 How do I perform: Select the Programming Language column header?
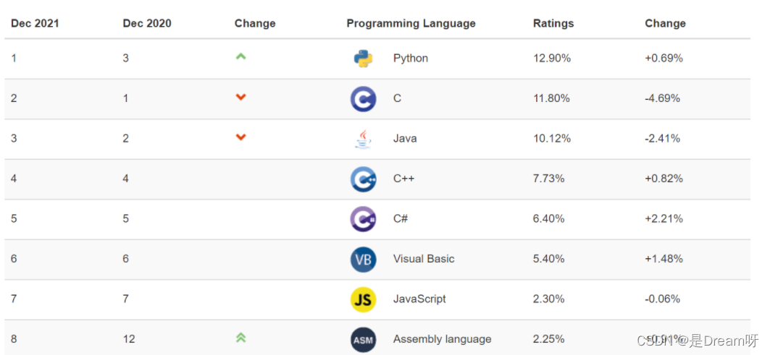point(411,24)
